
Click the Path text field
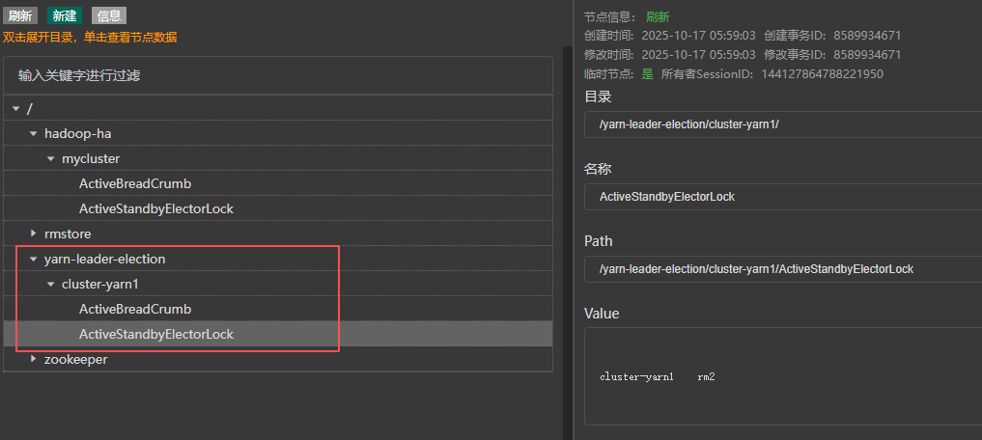point(782,269)
